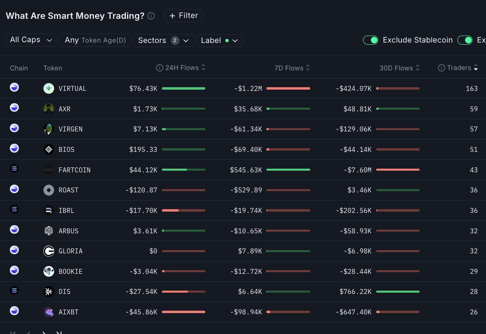
Task: Open the Label dropdown
Action: pos(220,41)
